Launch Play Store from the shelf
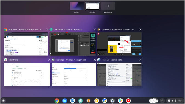Screen dimensions: 185x104 click(120, 101)
